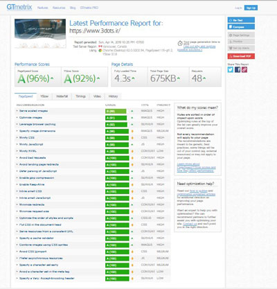Screen dimensions: 277x289
Task: Expand the Minify JavaScript recommendation
Action: [x=31, y=144]
